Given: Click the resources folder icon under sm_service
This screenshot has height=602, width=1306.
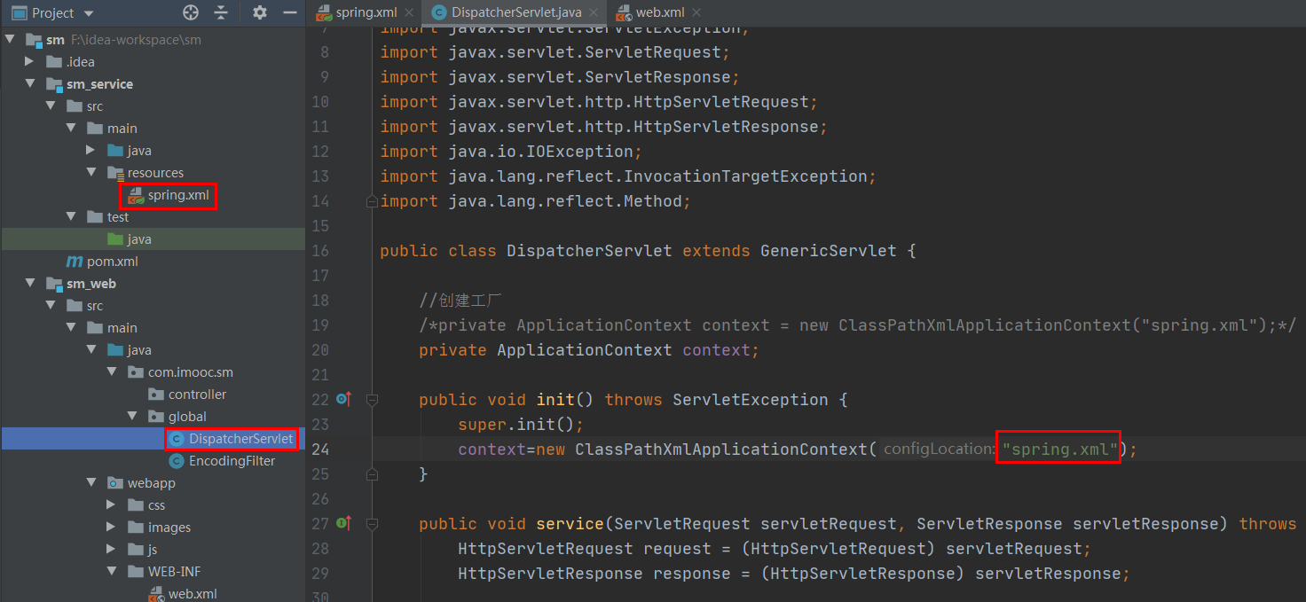Looking at the screenshot, I should click(x=115, y=173).
